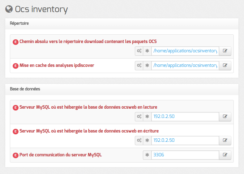Screen dimensions: 244x174
Task: Click red E badge of ipdiscover cache option
Action: pos(15,66)
